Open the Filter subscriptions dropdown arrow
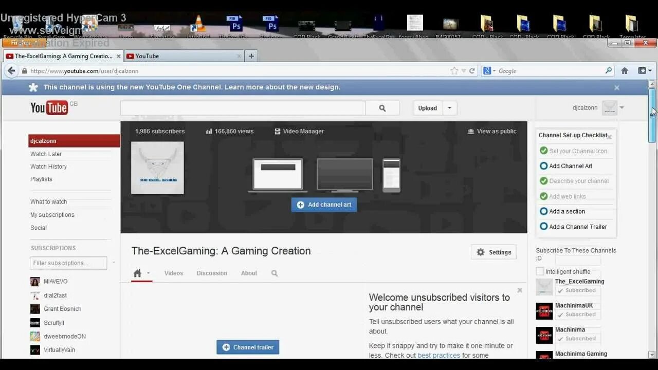The image size is (658, 370). pos(114,263)
